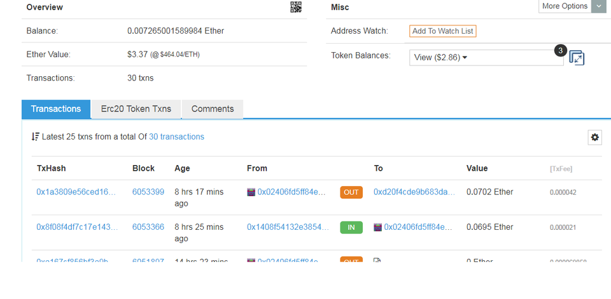Click the token count badge showing 3
The height and width of the screenshot is (299, 611).
point(560,50)
